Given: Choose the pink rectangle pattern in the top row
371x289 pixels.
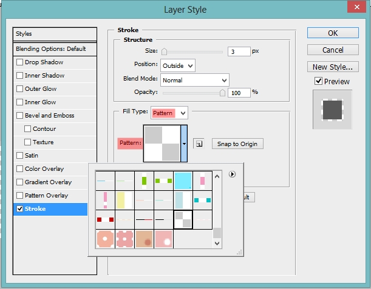Looking at the screenshot, I should [x=202, y=181].
